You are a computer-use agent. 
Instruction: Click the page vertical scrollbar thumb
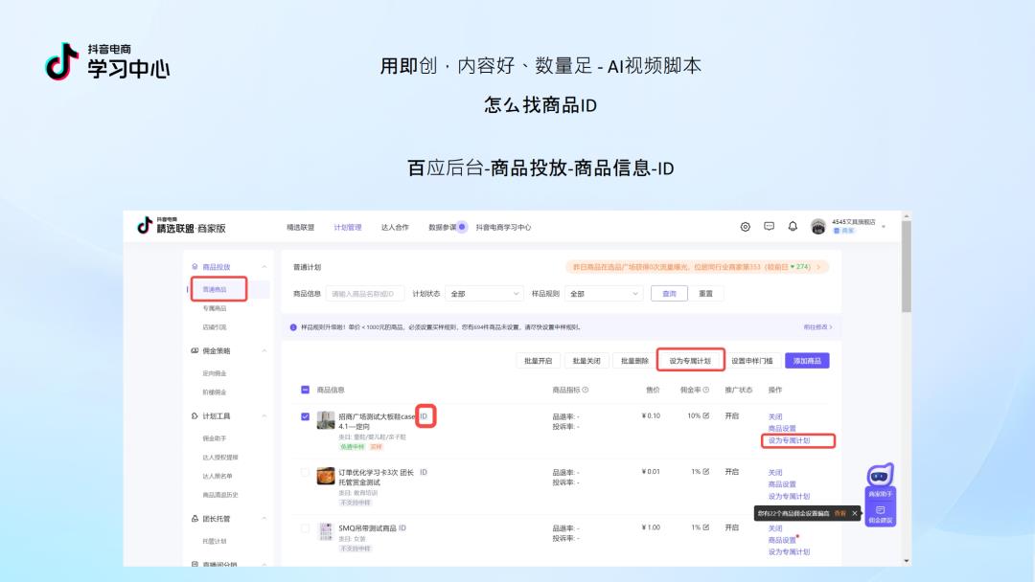pyautogui.click(x=907, y=267)
